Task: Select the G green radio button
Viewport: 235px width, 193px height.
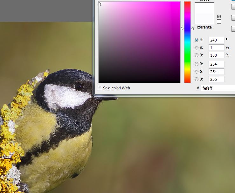Action: click(196, 72)
